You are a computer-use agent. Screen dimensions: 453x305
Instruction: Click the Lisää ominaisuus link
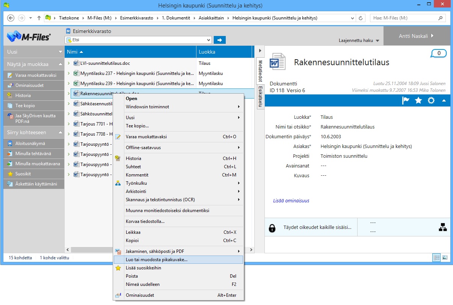coord(291,201)
